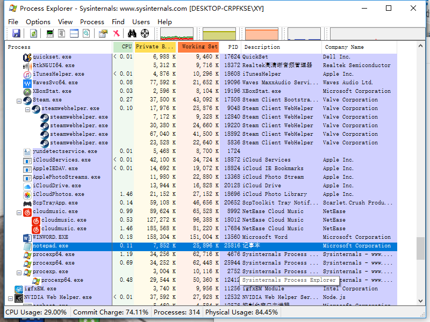Open the System Information graph icon
The width and height of the screenshot is (430, 322).
pyautogui.click(x=50, y=33)
